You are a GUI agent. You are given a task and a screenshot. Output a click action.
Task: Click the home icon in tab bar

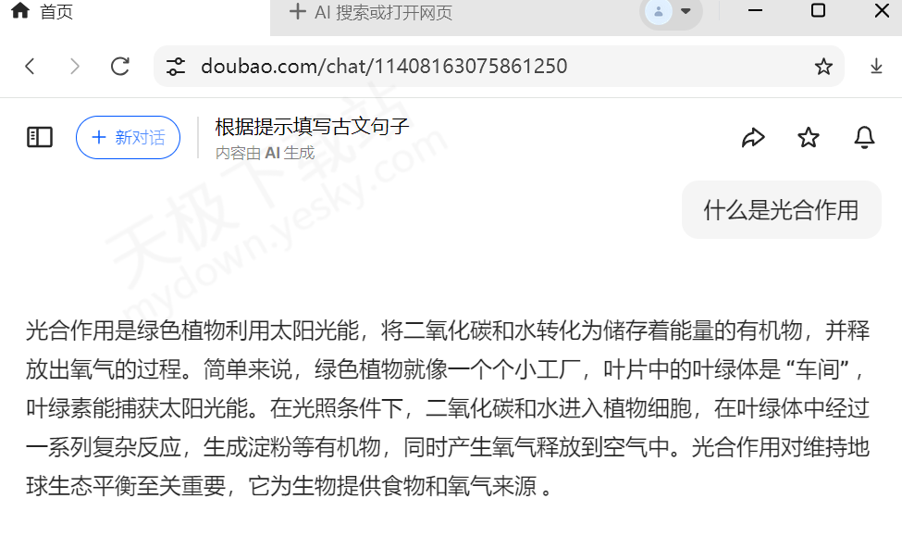pos(20,10)
